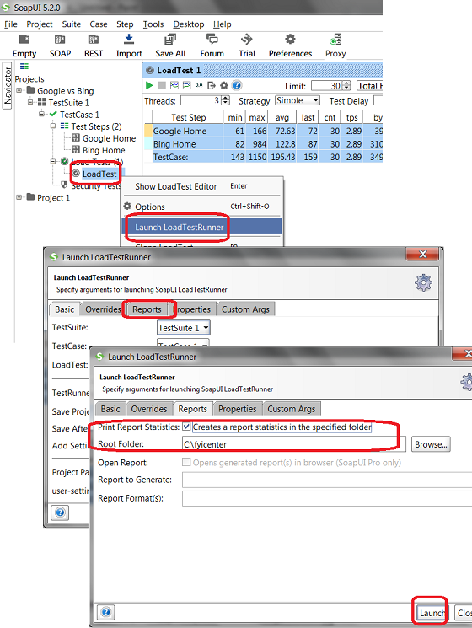The image size is (472, 628).
Task: Toggle the Print Report Statistics checkbox
Action: tap(186, 427)
